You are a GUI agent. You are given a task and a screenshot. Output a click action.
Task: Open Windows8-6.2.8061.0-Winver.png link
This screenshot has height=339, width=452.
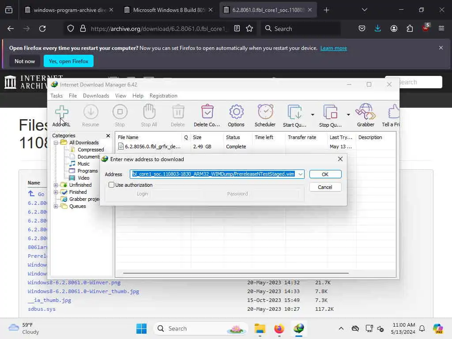(74, 282)
